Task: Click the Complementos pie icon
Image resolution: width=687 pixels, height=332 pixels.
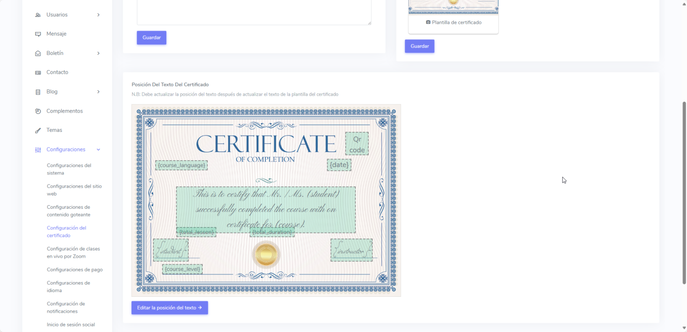Action: (x=38, y=111)
